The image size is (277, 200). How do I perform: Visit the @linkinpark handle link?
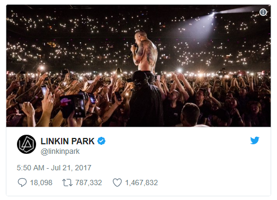[x=60, y=152]
